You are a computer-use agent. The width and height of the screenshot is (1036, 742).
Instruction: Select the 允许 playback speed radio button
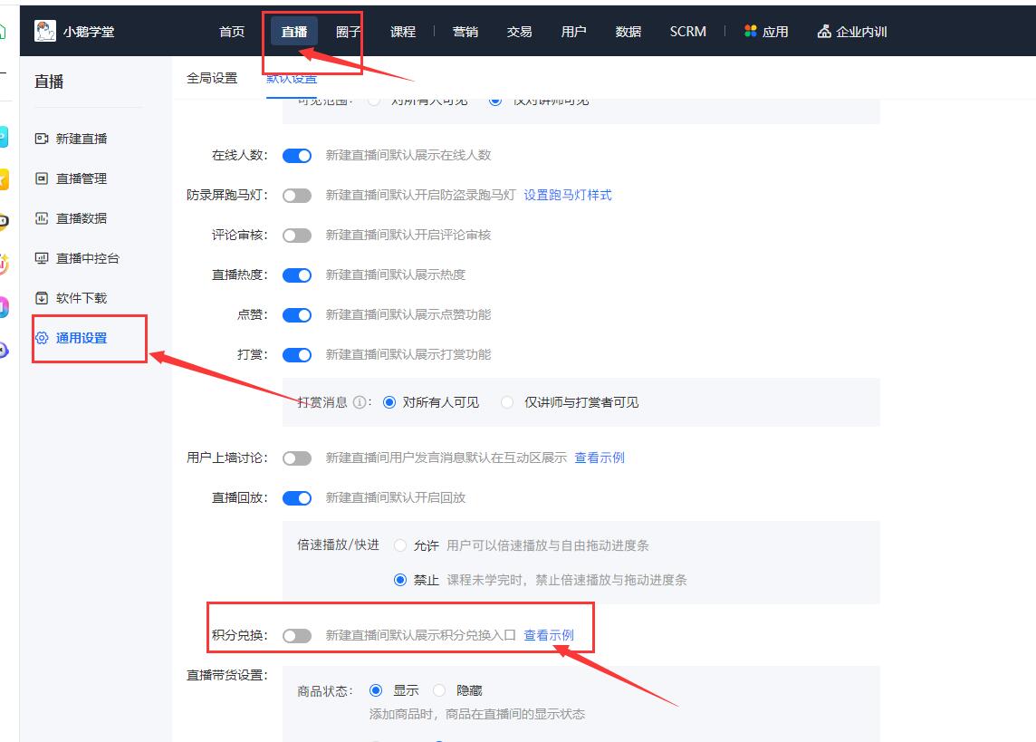pyautogui.click(x=399, y=544)
